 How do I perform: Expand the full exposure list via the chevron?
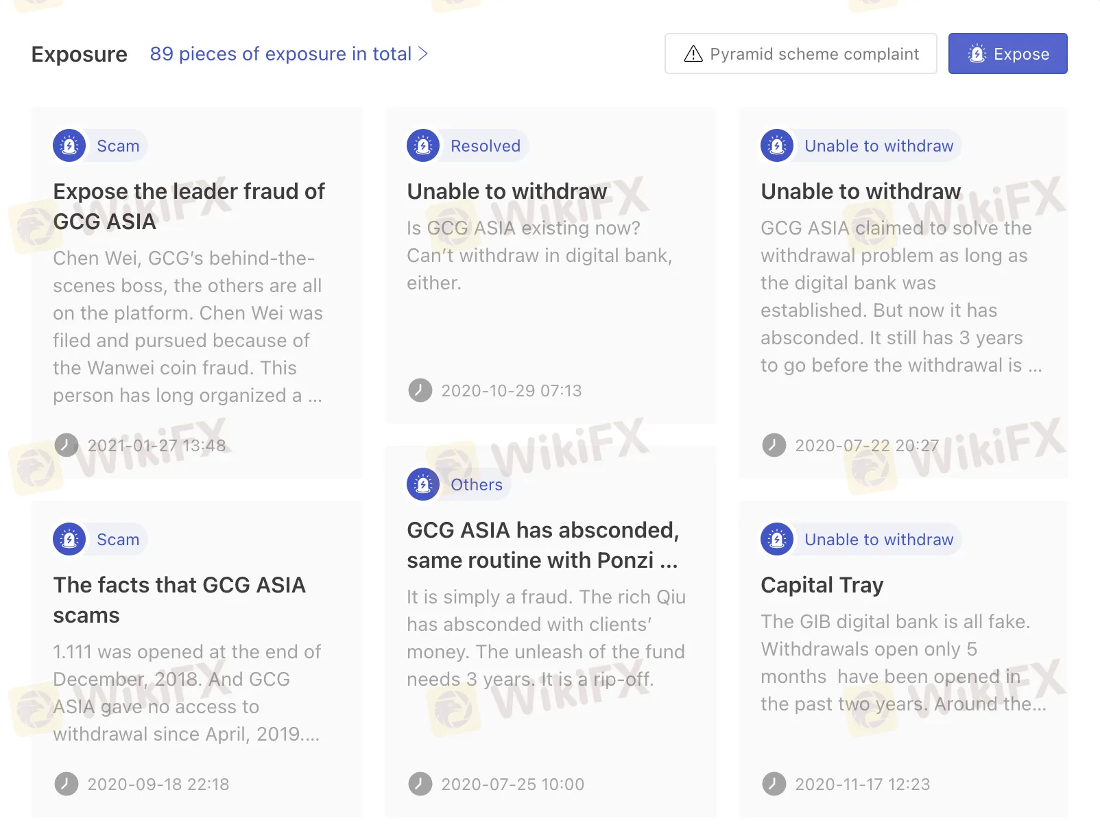tap(424, 53)
